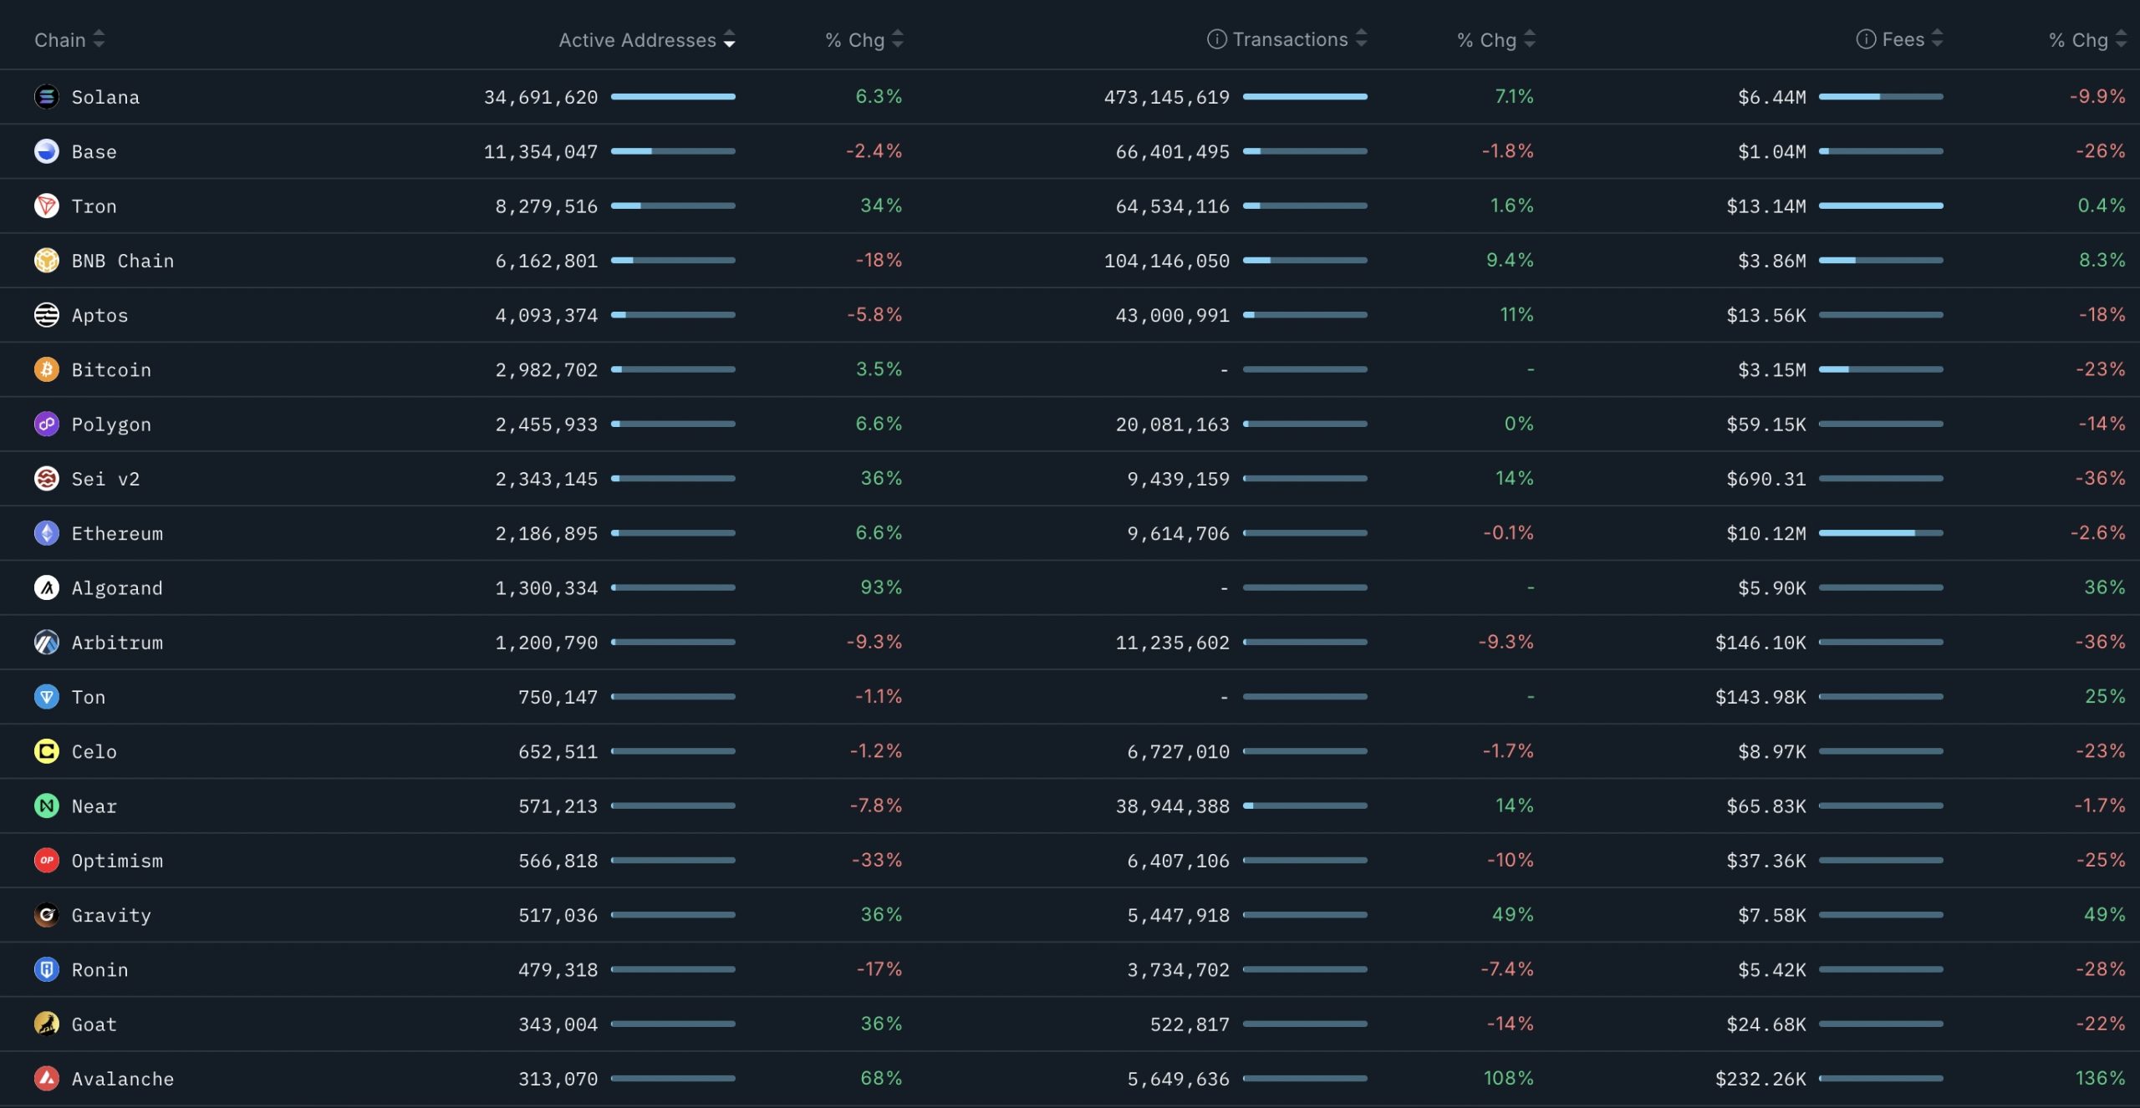Select Polygon fees $59.15K
Screen dimensions: 2140x1108
pos(1766,424)
